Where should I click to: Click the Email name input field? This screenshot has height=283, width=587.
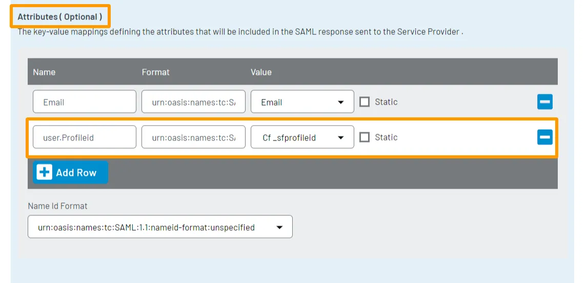[x=84, y=102]
